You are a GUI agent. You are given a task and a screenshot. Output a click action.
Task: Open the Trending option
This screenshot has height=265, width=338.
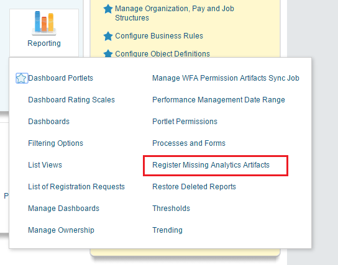[167, 230]
